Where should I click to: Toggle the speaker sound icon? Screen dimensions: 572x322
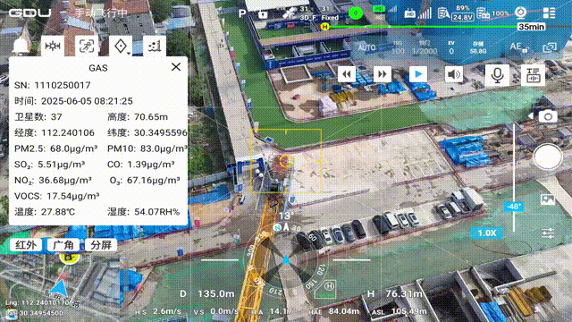click(454, 74)
